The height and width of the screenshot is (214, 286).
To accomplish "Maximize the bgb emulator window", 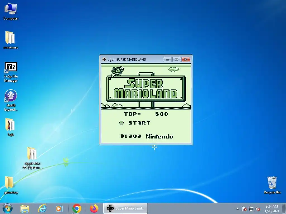I will click(177, 60).
